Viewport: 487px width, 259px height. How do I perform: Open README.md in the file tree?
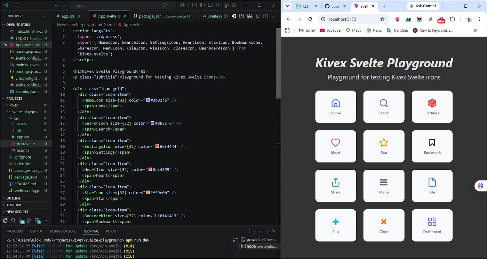click(x=26, y=184)
